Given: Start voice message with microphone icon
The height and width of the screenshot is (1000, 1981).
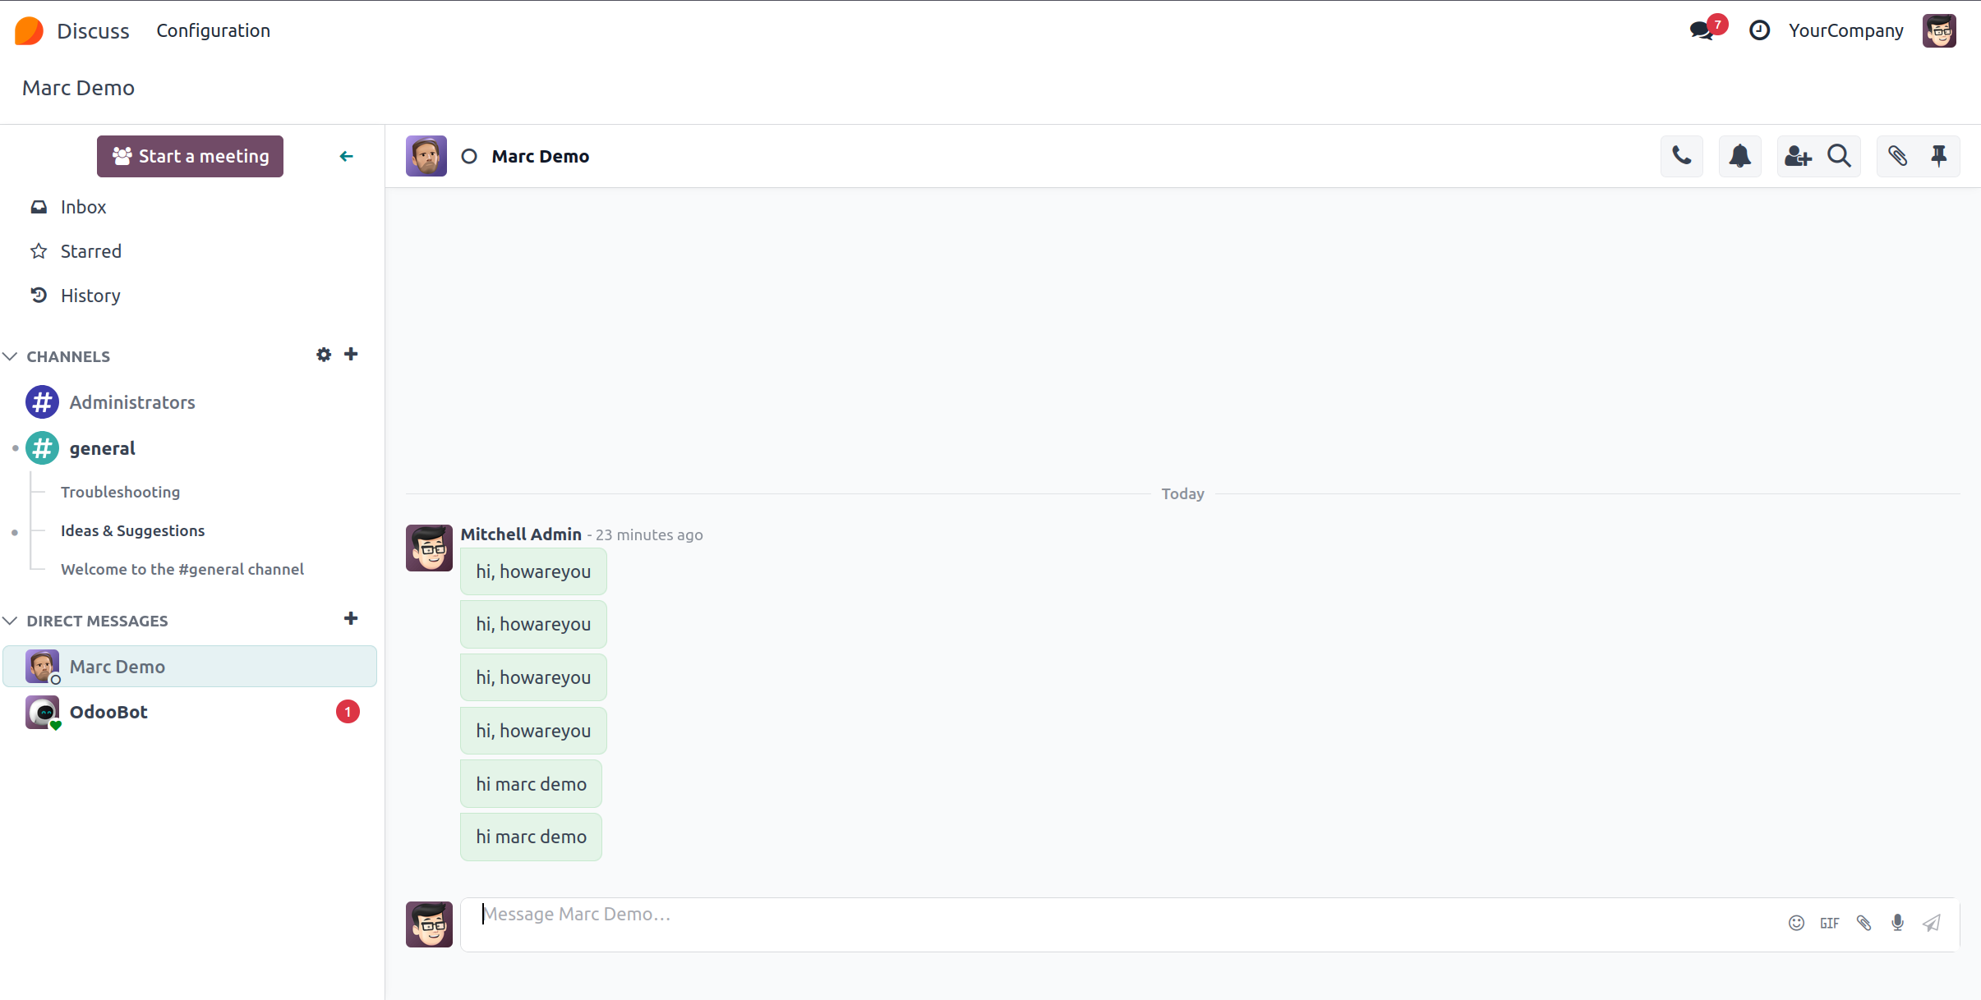Looking at the screenshot, I should point(1897,923).
